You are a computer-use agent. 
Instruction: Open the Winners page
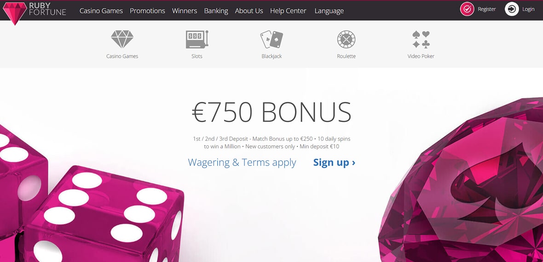(x=185, y=11)
